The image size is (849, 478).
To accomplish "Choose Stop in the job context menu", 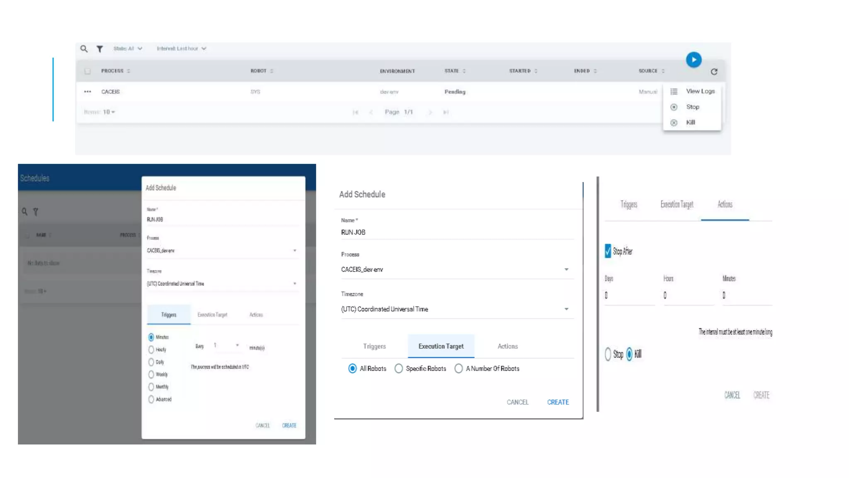I will coord(692,107).
